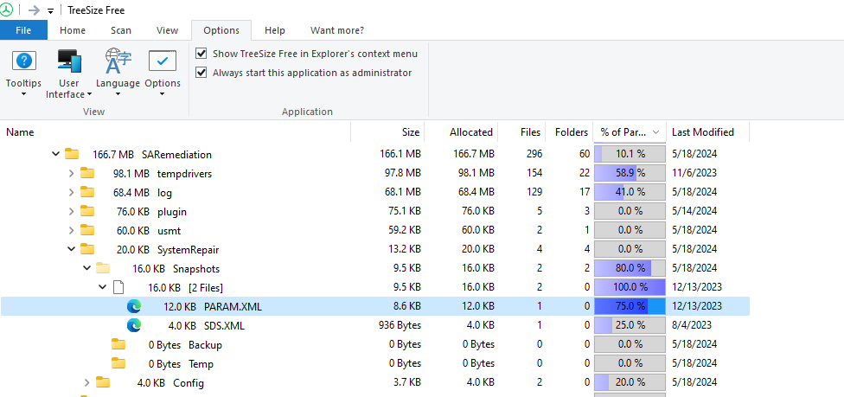This screenshot has height=397, width=844.
Task: Open the quick access toolbar customize arrow
Action: [51, 10]
